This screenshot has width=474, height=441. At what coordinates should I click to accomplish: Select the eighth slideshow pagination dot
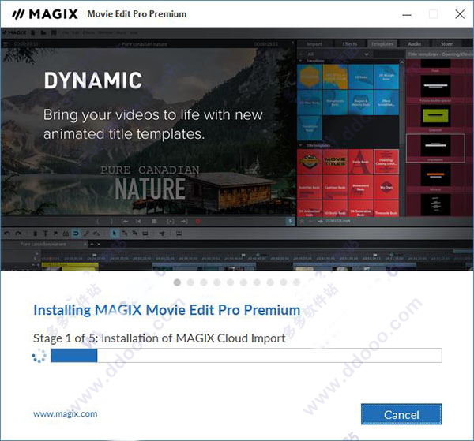(270, 282)
